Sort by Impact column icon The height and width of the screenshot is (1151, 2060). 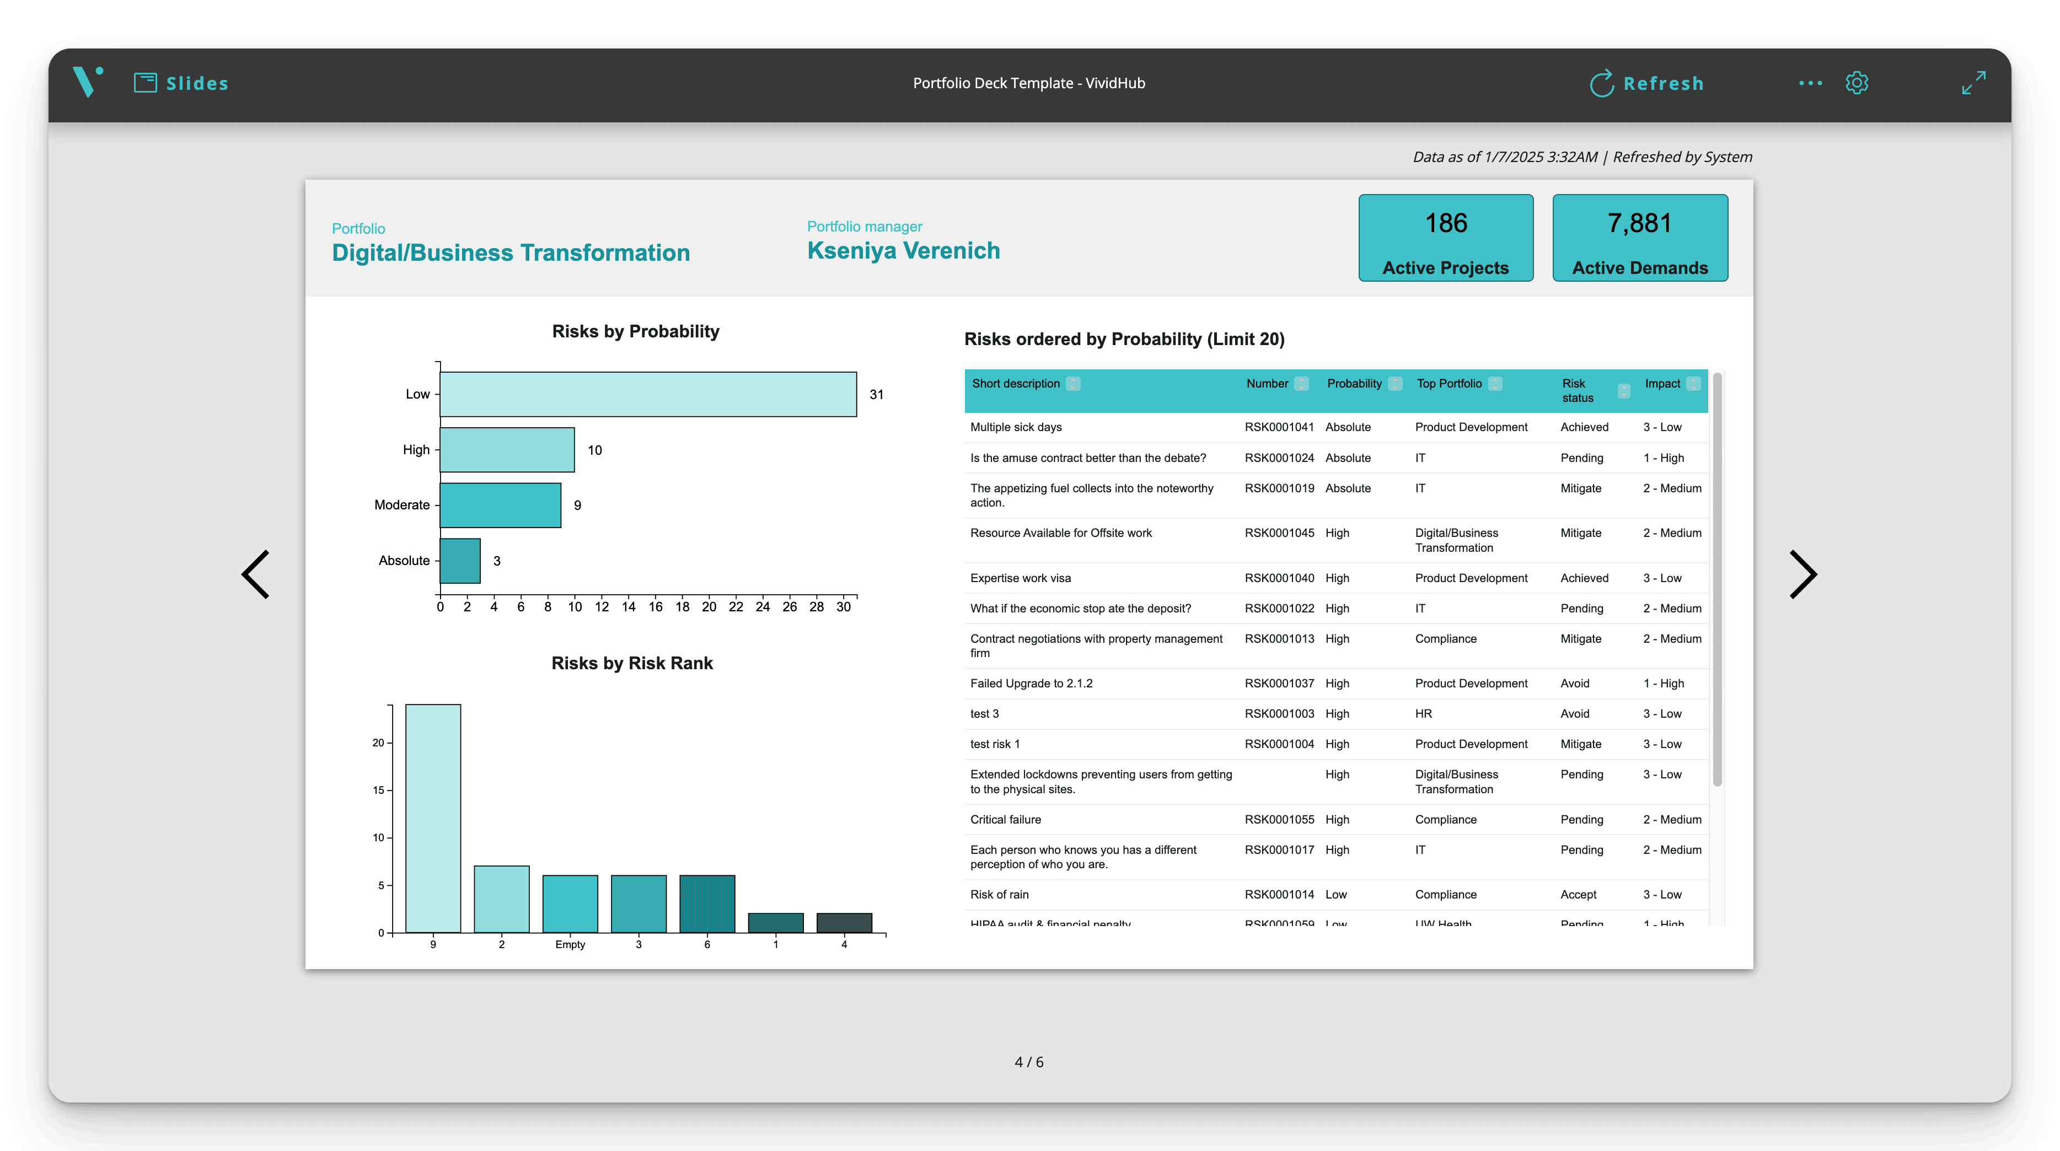(1694, 384)
